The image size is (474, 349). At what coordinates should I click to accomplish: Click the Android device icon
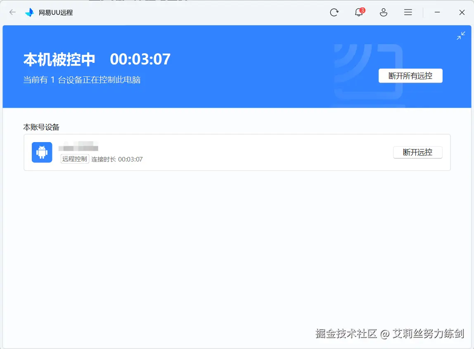pos(42,152)
